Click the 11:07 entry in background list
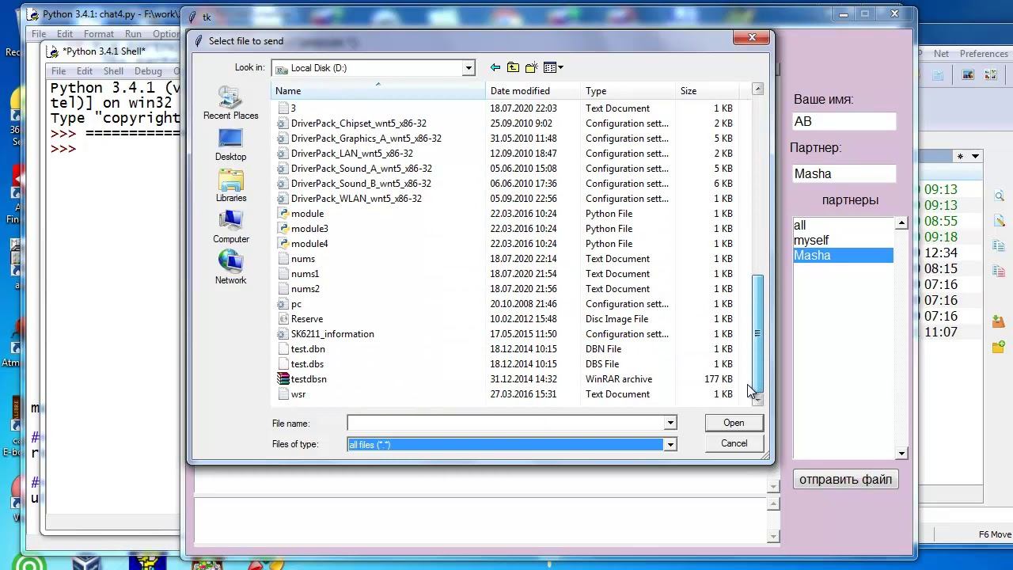Viewport: 1013px width, 570px height. [941, 332]
